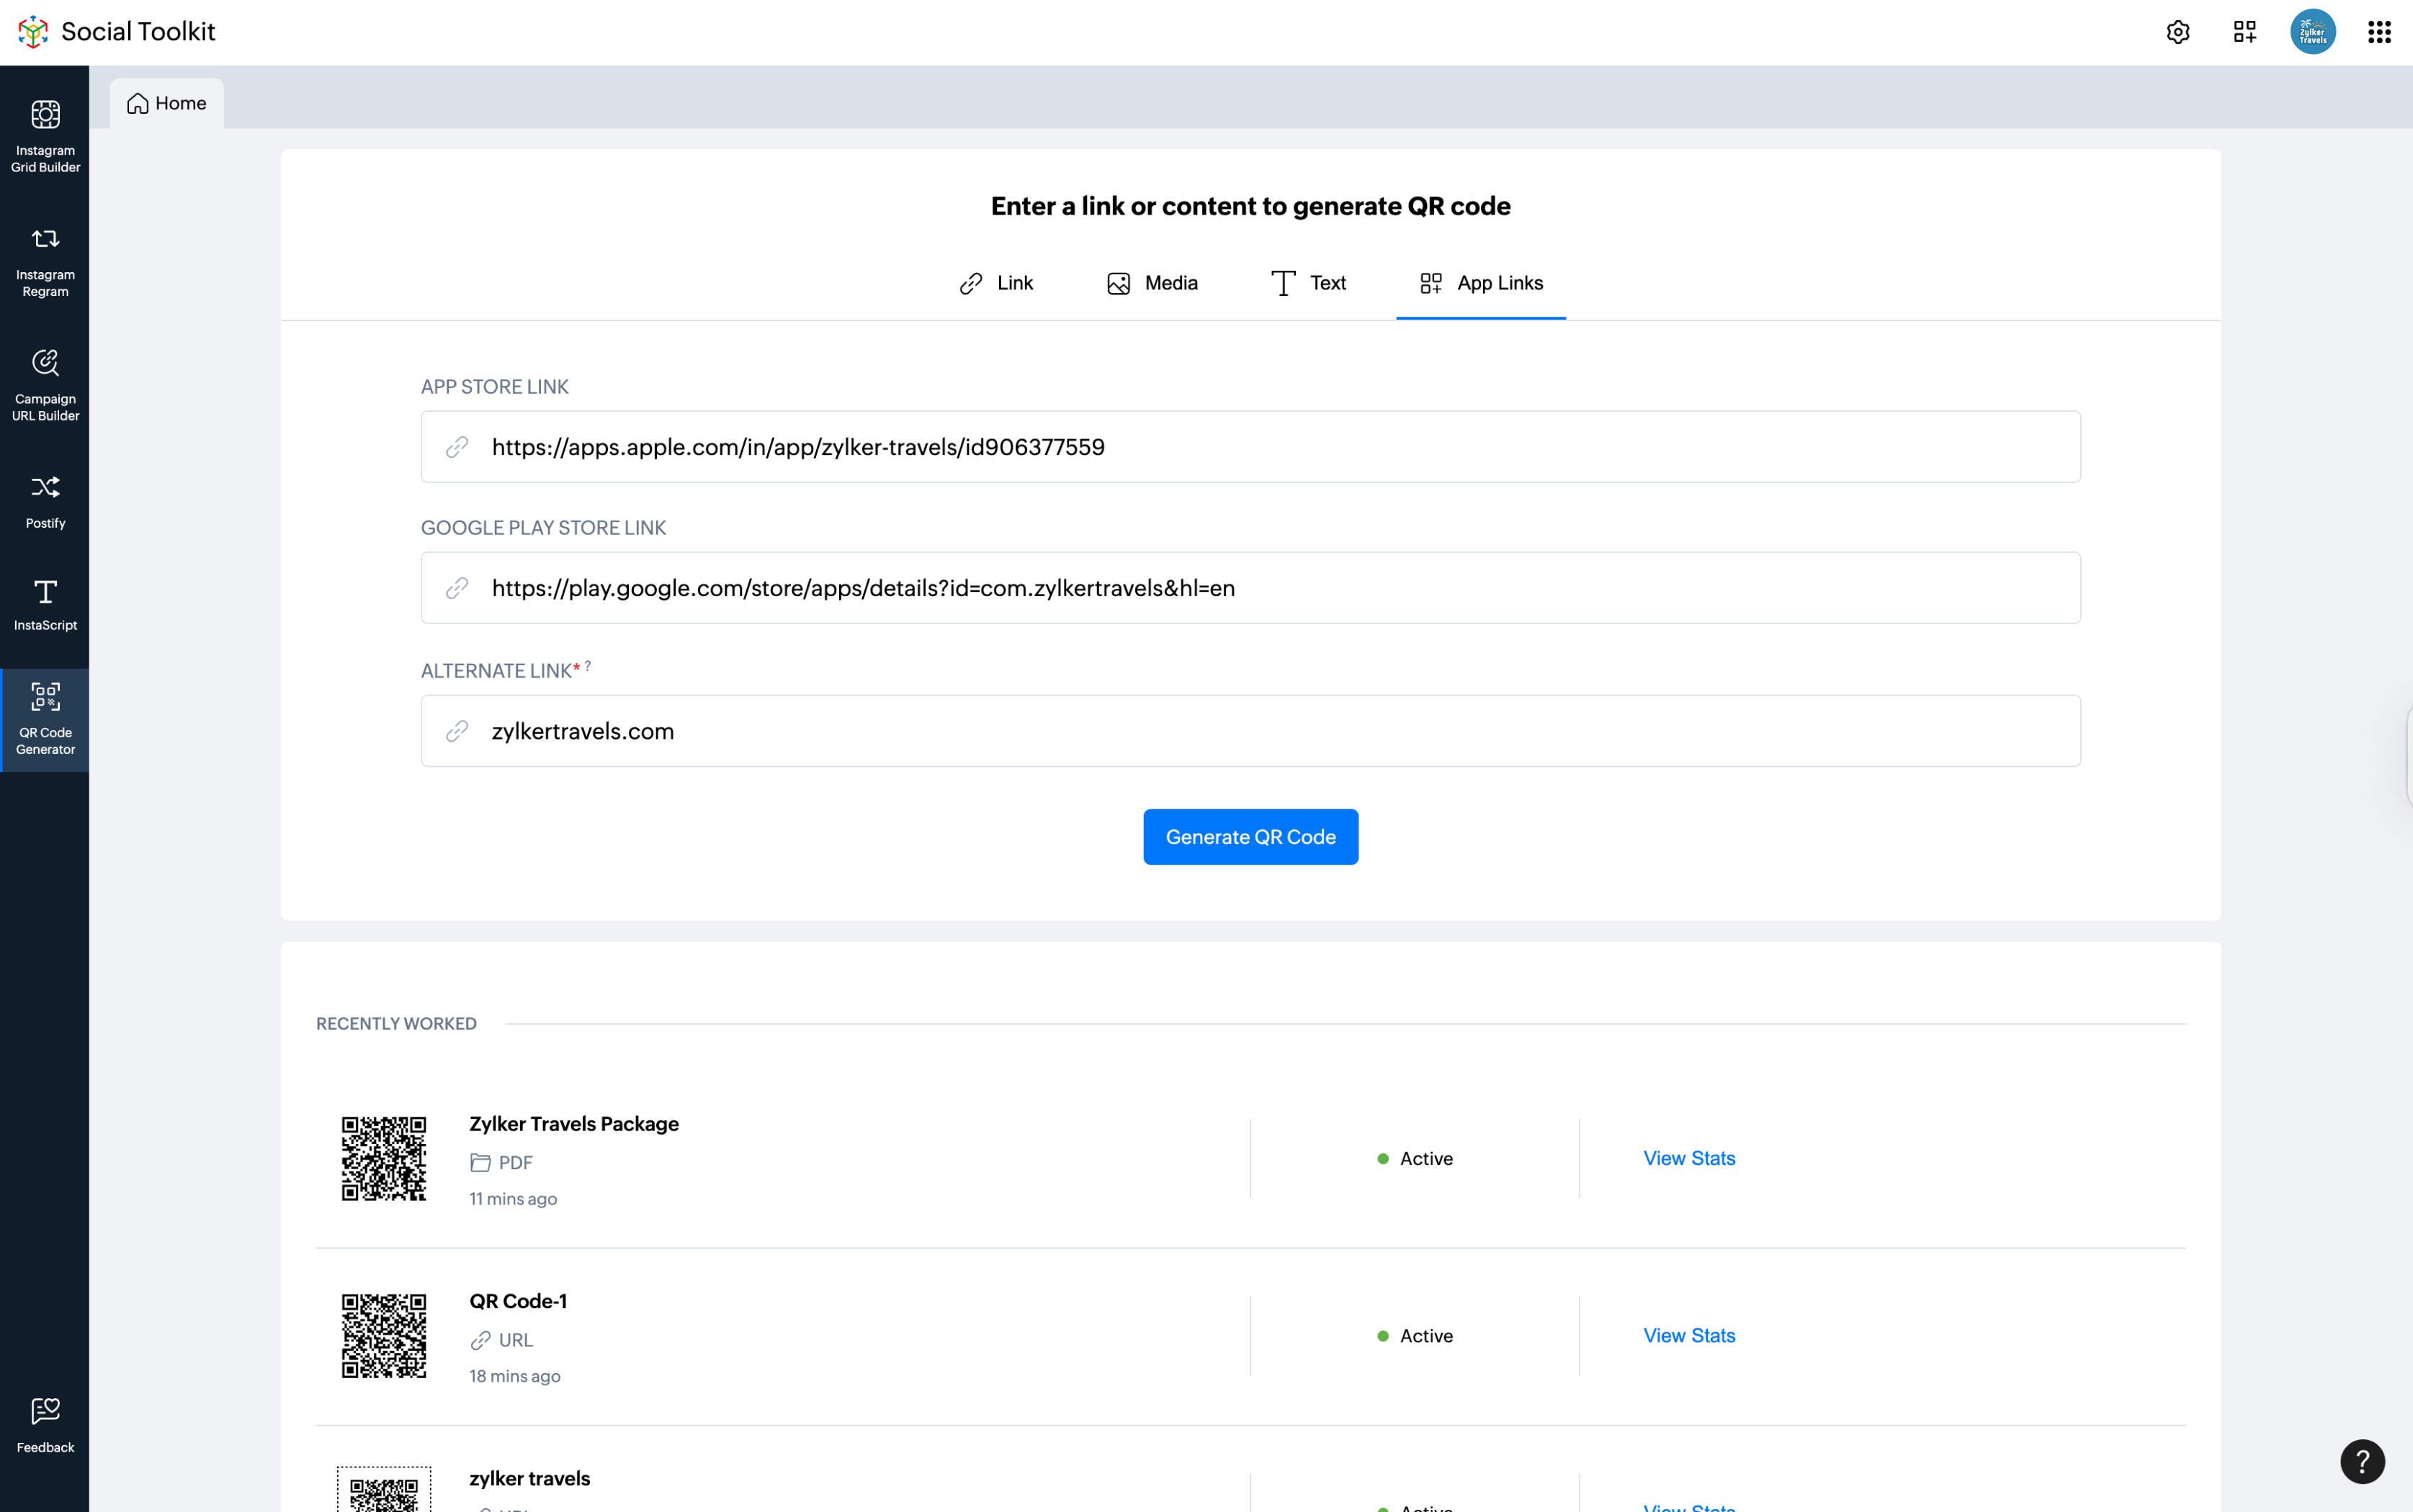
Task: Click the Generate QR Code button
Action: (1250, 837)
